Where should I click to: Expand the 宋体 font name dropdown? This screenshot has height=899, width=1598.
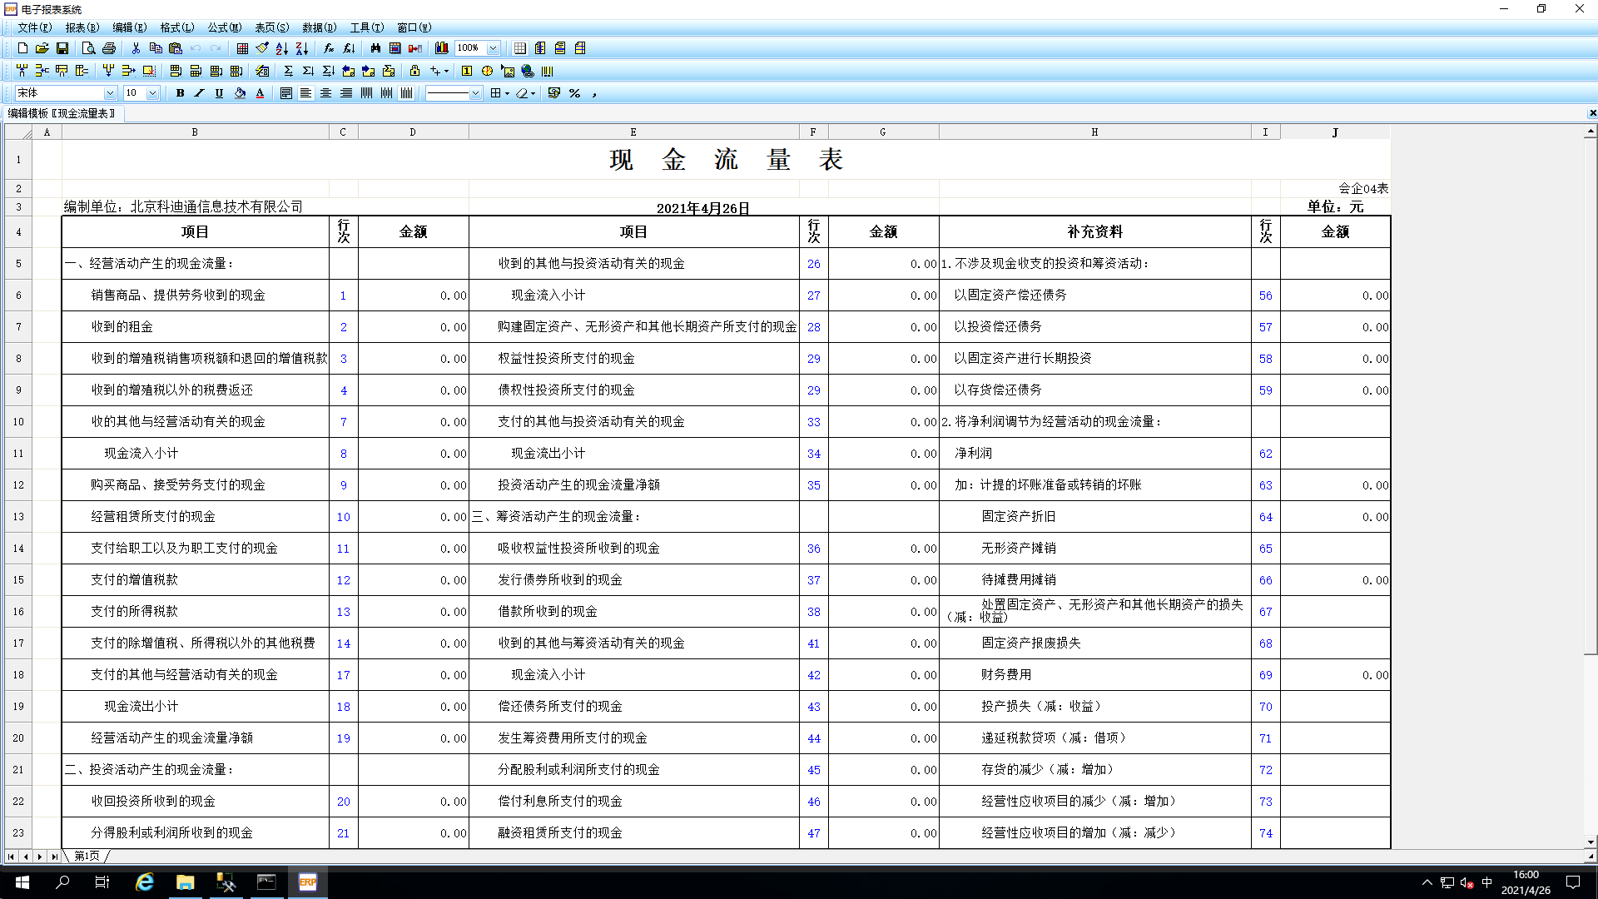pos(110,93)
